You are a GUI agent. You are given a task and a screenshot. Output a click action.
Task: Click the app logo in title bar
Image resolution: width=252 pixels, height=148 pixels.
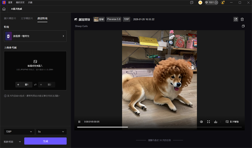tap(4, 3)
